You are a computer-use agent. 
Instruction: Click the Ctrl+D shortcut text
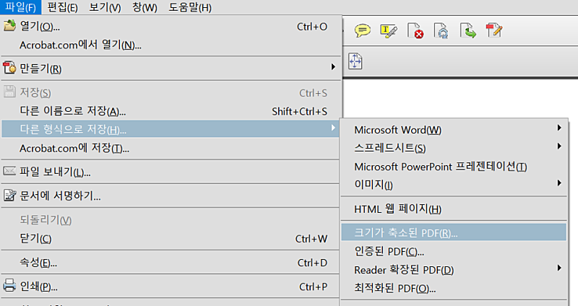pos(312,263)
